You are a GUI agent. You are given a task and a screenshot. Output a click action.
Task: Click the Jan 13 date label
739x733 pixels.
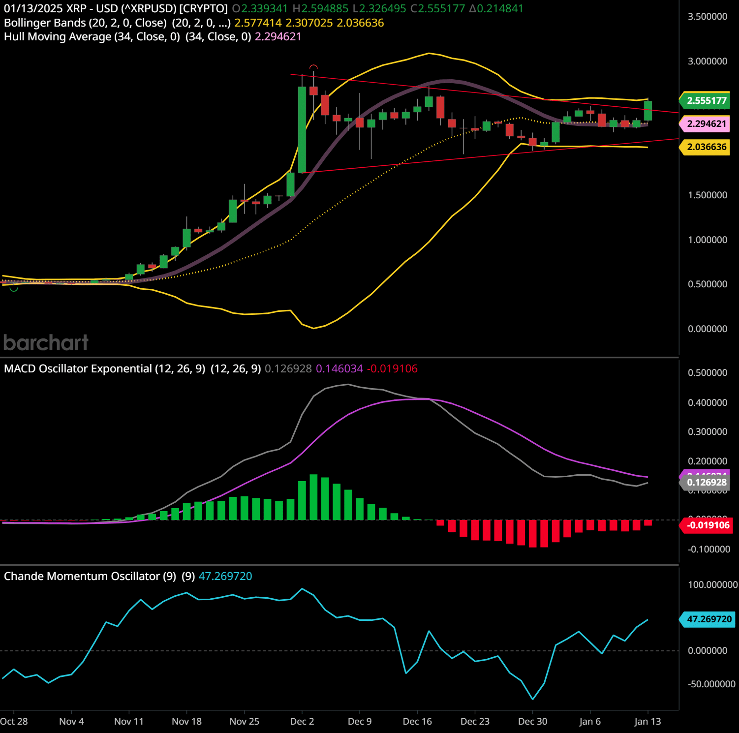coord(647,722)
